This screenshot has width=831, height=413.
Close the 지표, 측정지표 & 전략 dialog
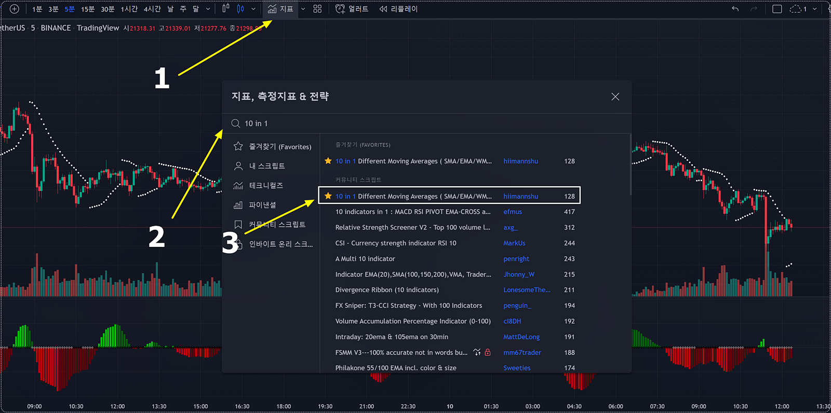[615, 97]
